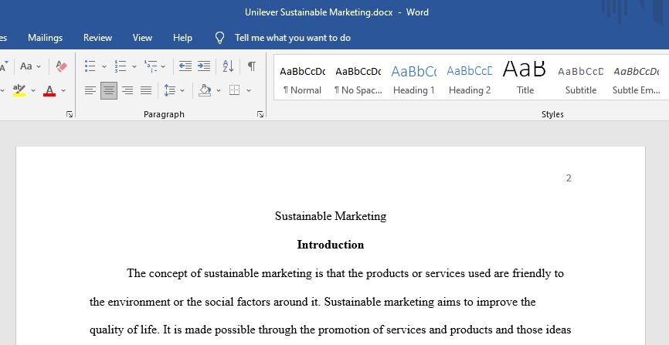The width and height of the screenshot is (669, 345).
Task: Click the Tell me what you want to do box
Action: pyautogui.click(x=293, y=38)
